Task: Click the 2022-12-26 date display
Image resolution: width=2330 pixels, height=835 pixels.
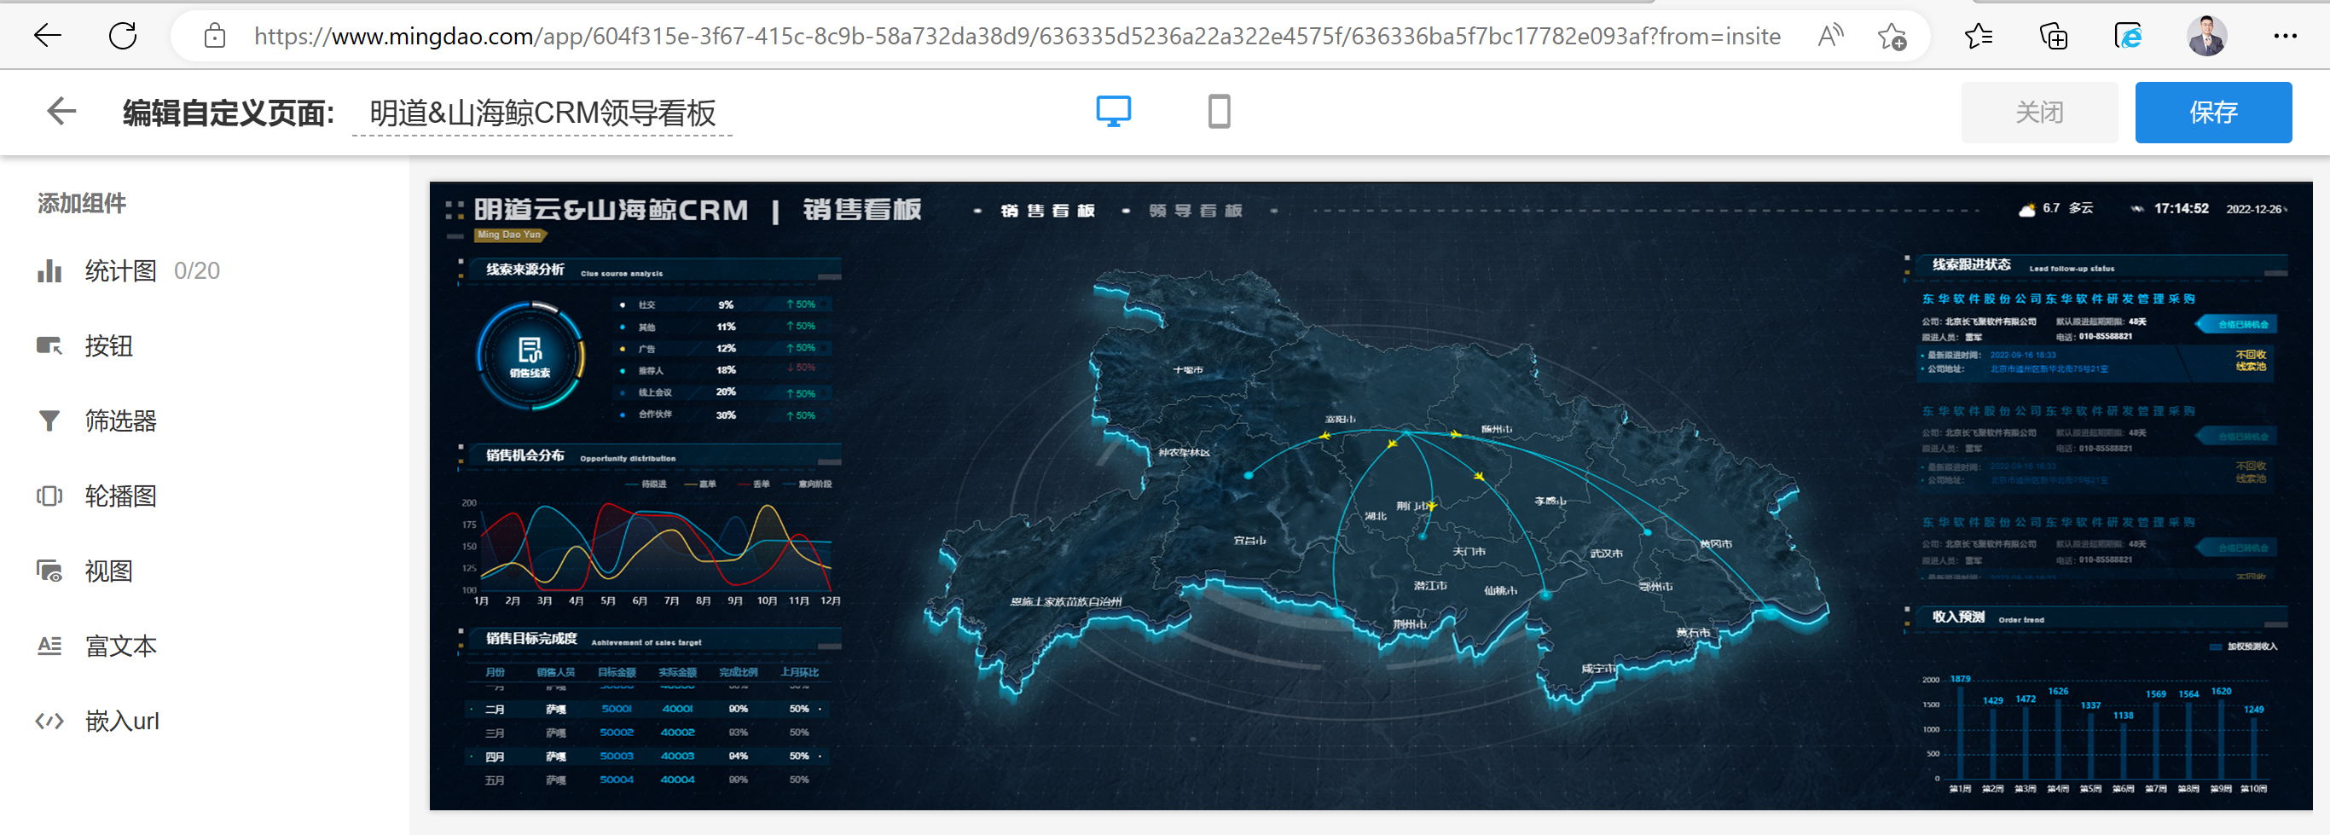Action: click(x=2253, y=209)
